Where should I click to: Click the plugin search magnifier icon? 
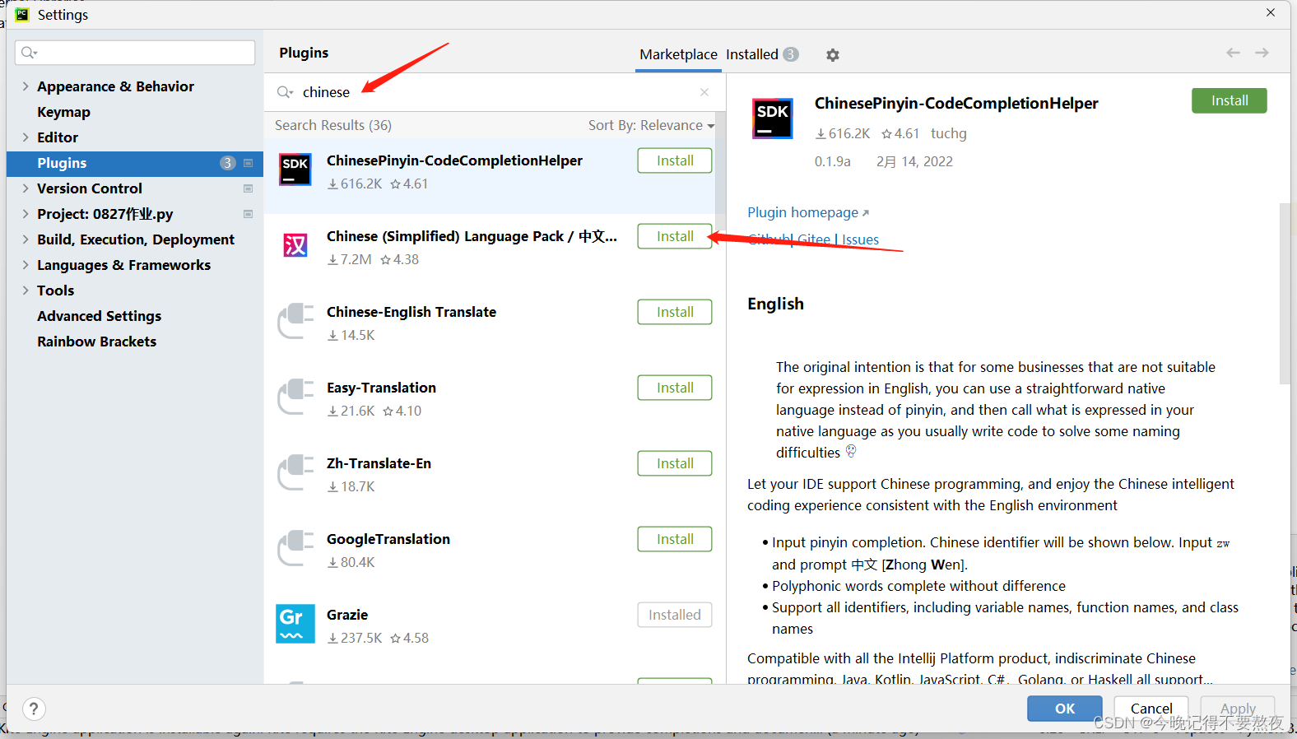285,92
